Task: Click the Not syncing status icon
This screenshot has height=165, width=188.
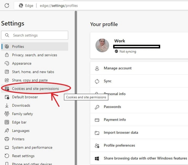Action: click(116, 51)
